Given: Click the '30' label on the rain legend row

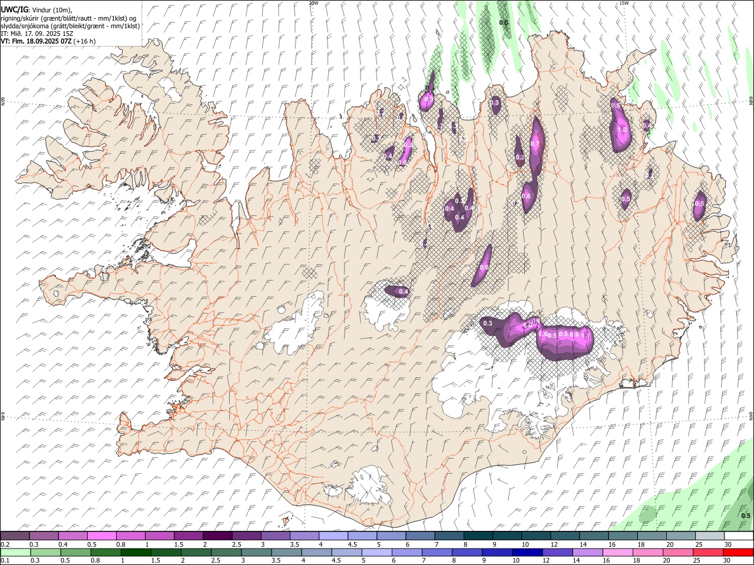Looking at the screenshot, I should click(727, 560).
